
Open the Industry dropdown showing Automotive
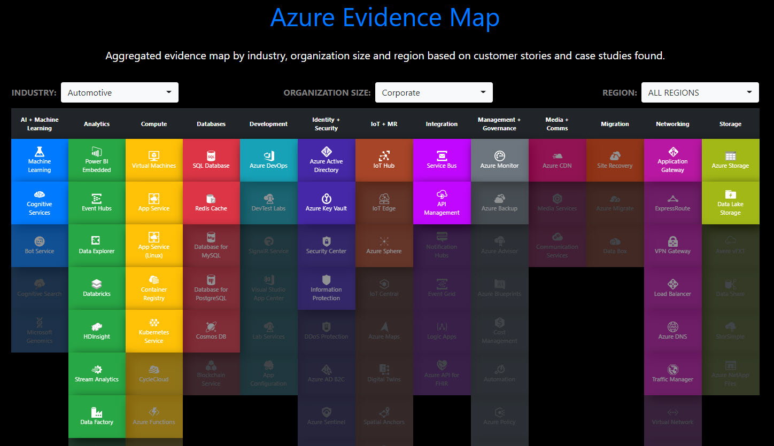pos(120,92)
